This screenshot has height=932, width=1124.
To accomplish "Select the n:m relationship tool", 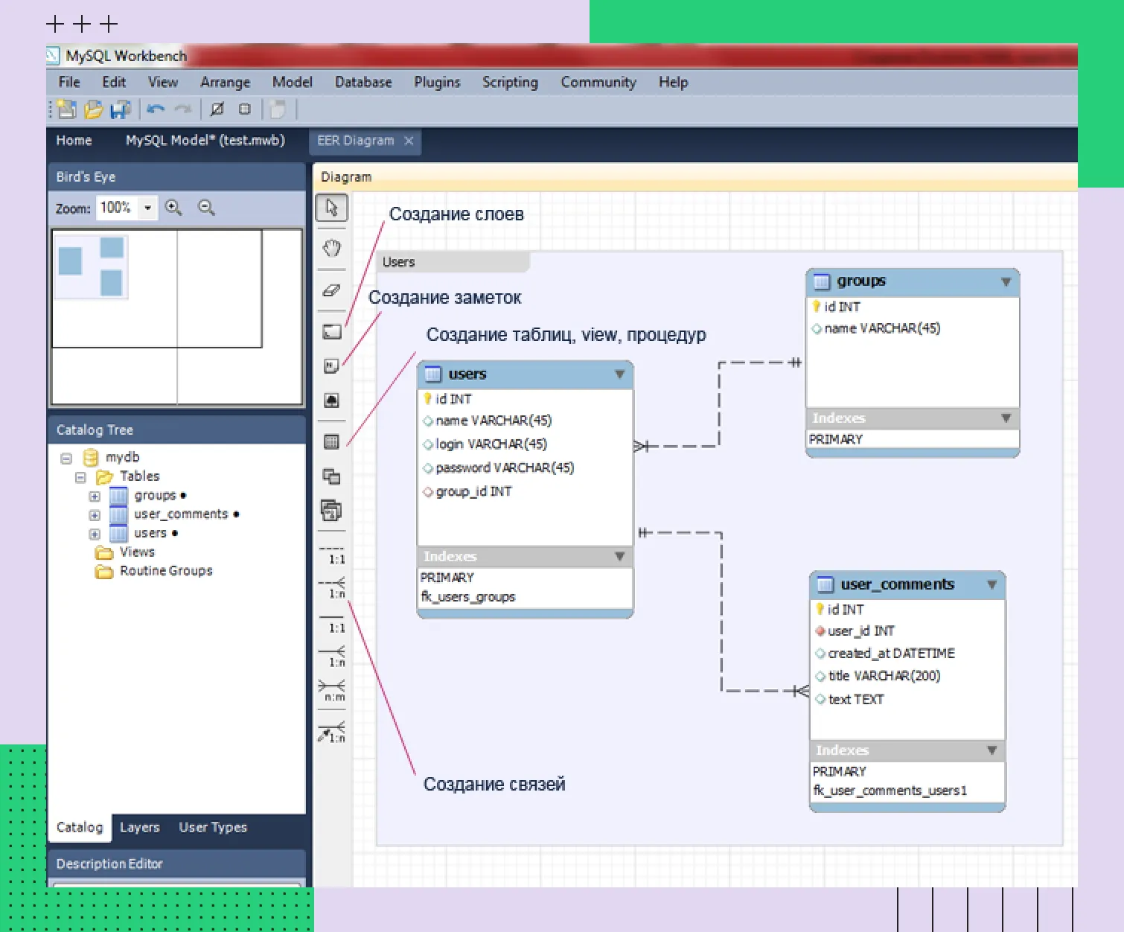I will pos(332,690).
